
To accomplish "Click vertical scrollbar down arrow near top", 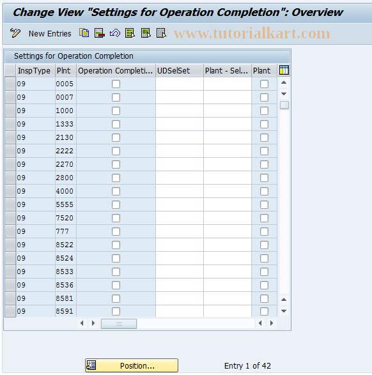I will click(284, 94).
